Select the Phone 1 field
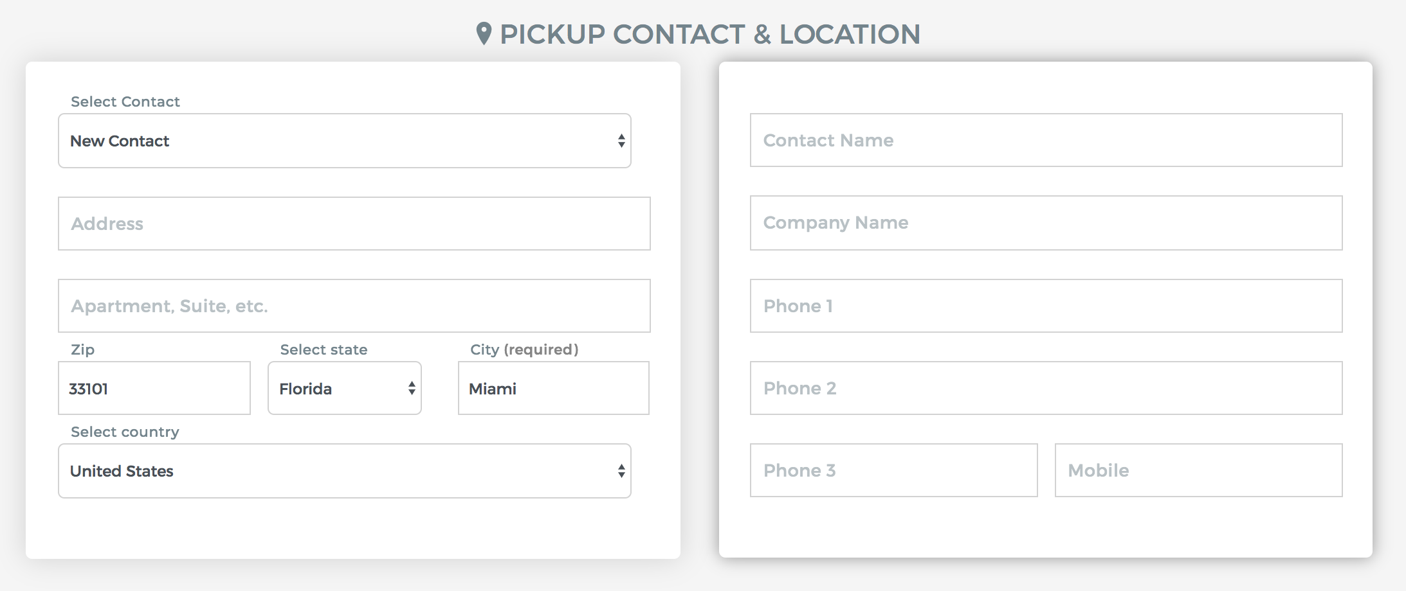This screenshot has width=1406, height=591. click(x=1046, y=306)
